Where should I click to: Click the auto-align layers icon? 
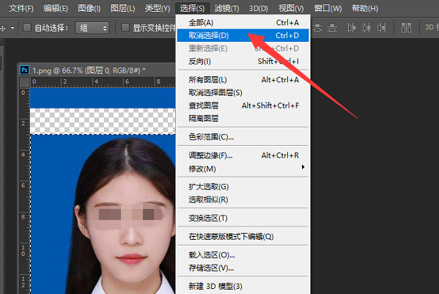tap(406, 28)
